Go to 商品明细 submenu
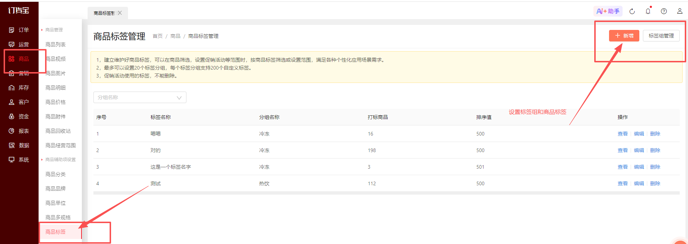Screen dimensions: 688x244 [56, 88]
